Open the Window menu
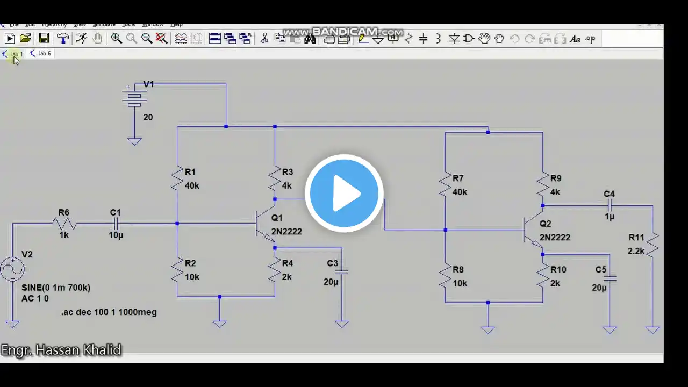This screenshot has height=387, width=688. [x=153, y=25]
